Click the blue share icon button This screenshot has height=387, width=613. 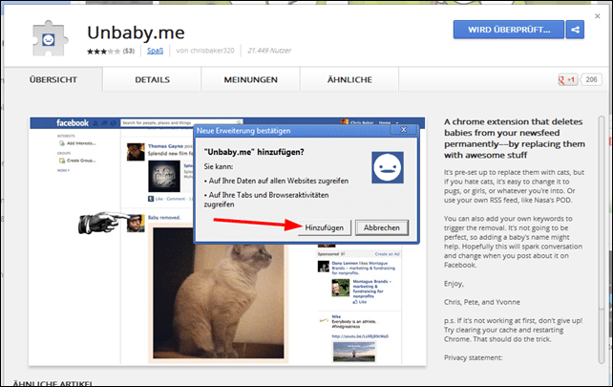pyautogui.click(x=575, y=30)
